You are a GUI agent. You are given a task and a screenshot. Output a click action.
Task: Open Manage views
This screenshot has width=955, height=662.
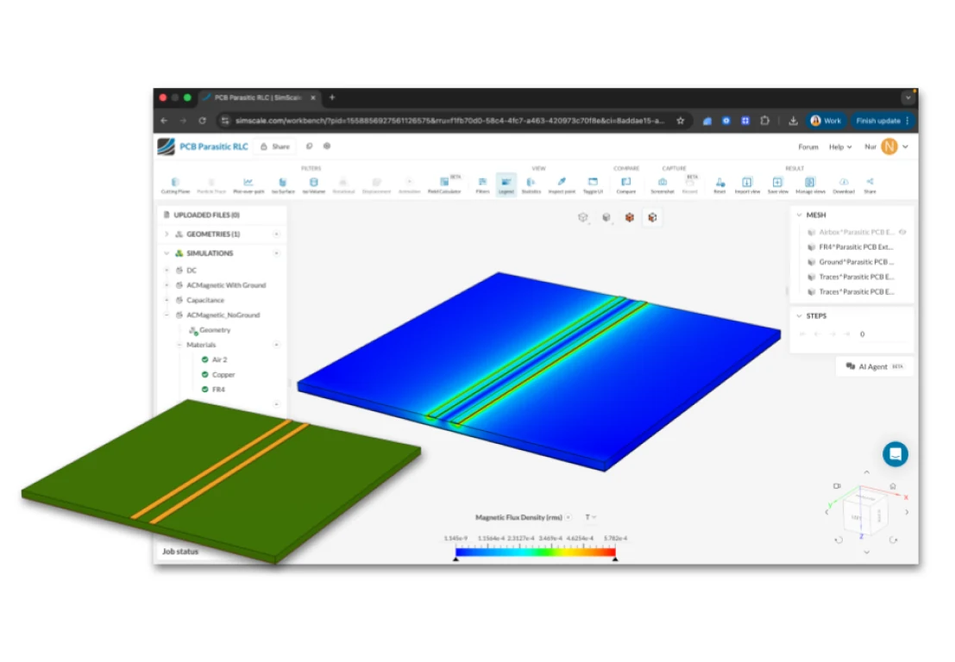810,185
